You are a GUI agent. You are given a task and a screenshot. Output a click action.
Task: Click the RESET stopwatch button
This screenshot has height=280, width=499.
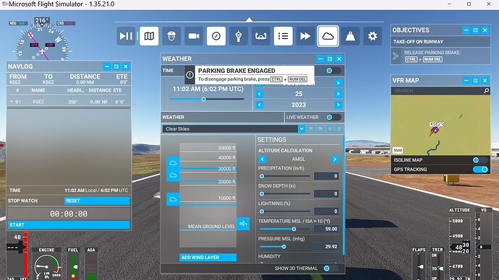point(97,201)
